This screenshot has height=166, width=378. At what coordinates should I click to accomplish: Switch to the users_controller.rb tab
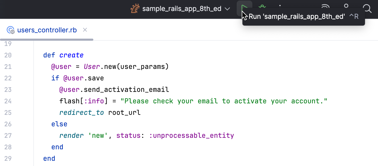pyautogui.click(x=47, y=30)
